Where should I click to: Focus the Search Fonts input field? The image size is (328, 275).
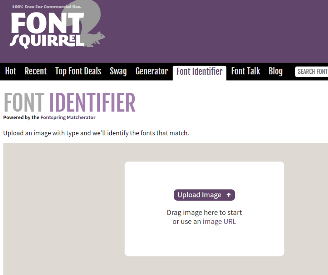[x=312, y=72]
